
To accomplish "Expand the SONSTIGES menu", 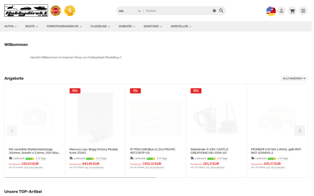I will [153, 26].
